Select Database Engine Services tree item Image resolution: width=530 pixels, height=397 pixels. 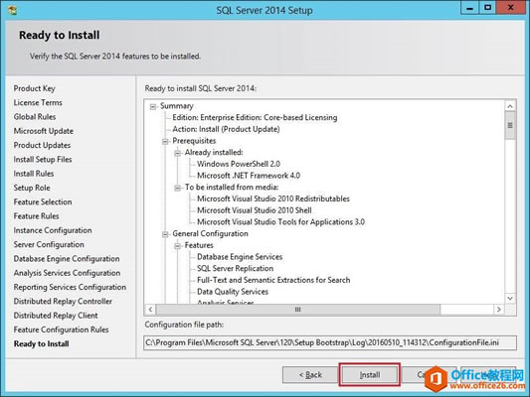[x=240, y=257]
